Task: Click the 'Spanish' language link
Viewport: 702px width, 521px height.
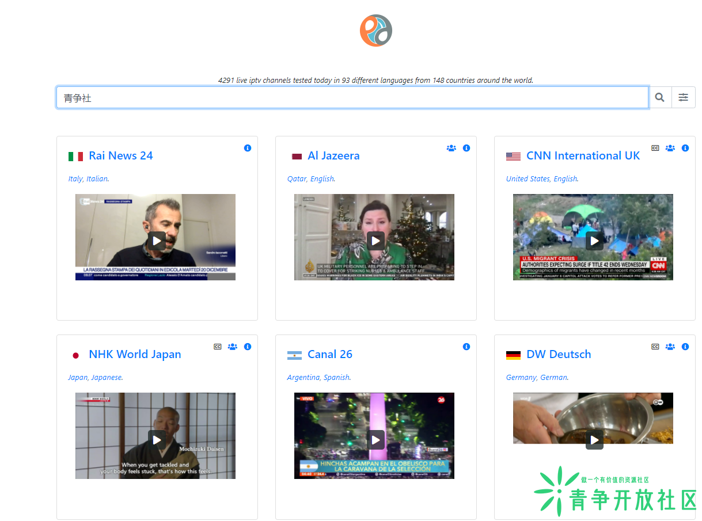Action: point(336,378)
